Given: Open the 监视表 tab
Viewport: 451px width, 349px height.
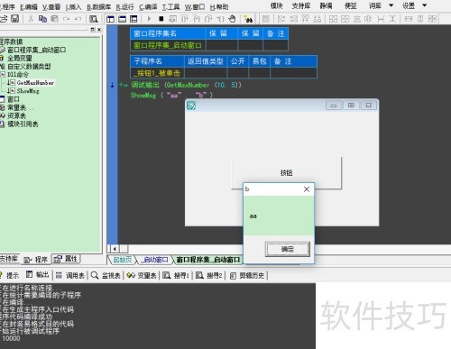Looking at the screenshot, I should 106,275.
